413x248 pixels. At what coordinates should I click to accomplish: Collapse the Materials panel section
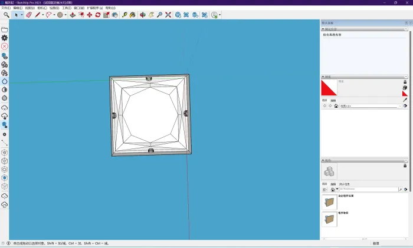tap(323, 77)
